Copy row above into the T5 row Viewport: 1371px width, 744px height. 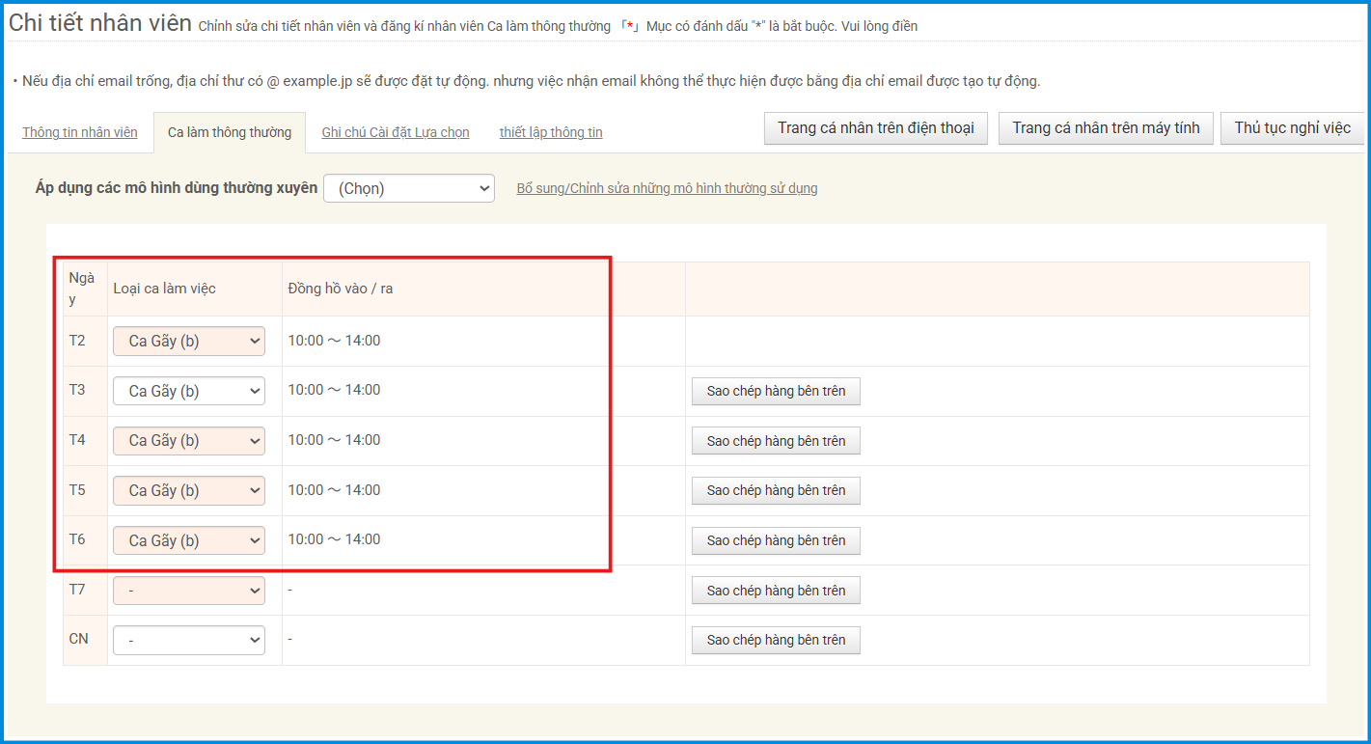click(x=776, y=490)
